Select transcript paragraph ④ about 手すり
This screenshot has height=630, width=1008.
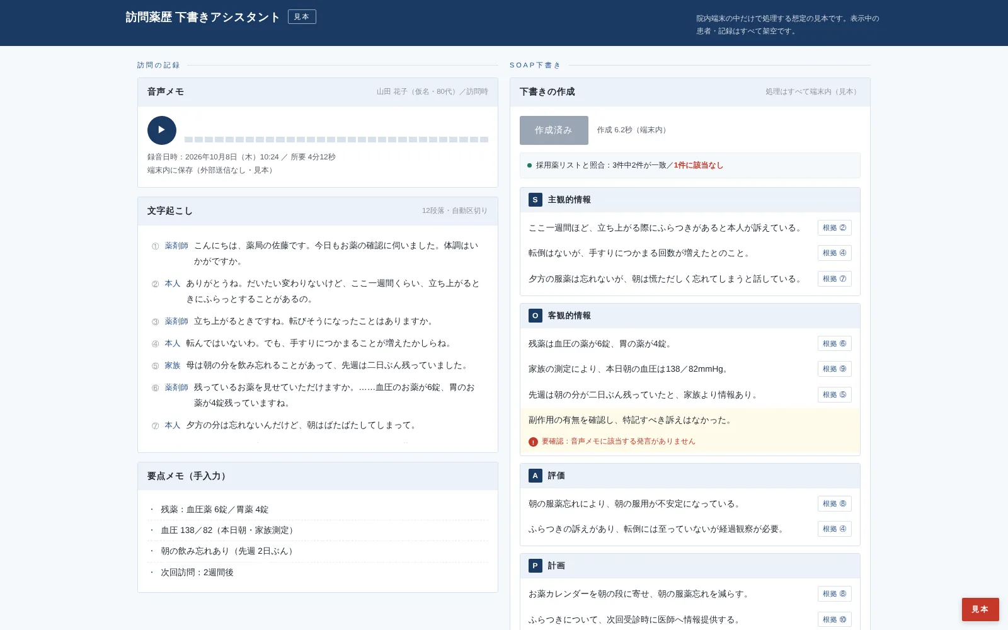(318, 343)
